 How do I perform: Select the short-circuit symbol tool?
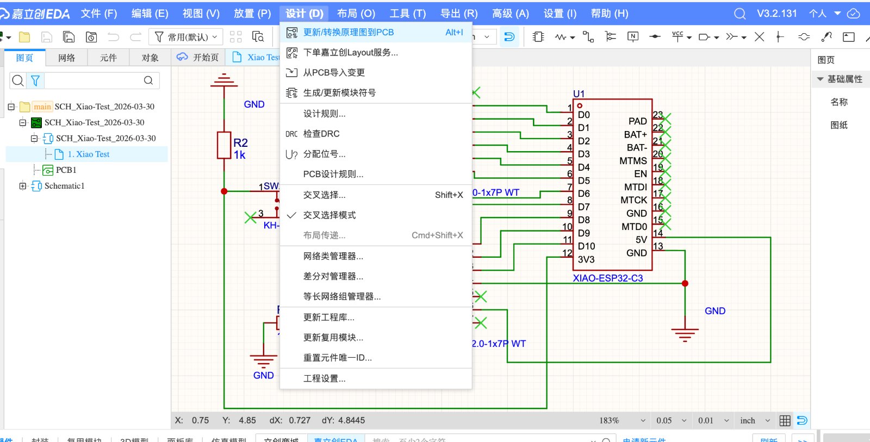(804, 37)
